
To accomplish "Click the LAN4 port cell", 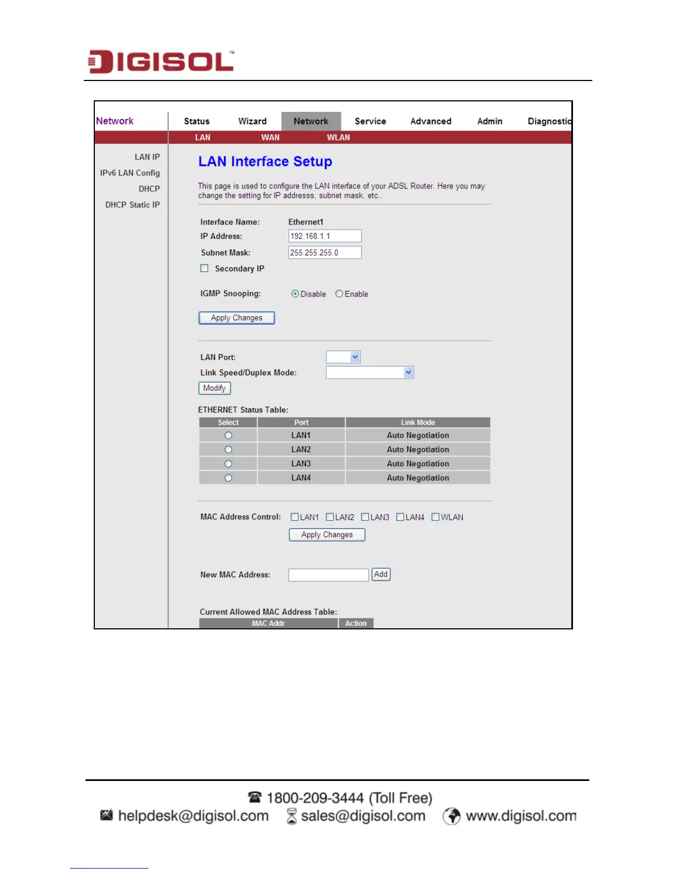I will (x=301, y=478).
